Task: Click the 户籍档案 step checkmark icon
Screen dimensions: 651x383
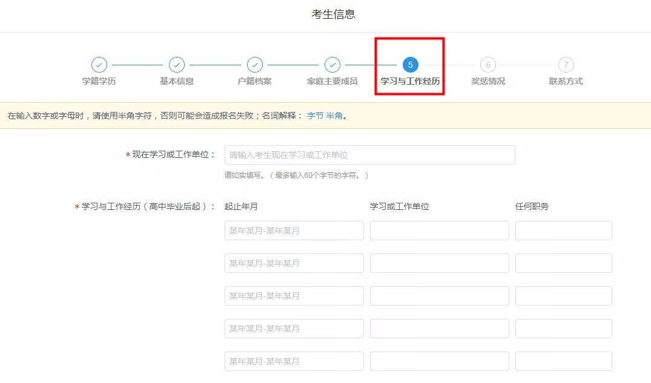Action: pyautogui.click(x=255, y=65)
